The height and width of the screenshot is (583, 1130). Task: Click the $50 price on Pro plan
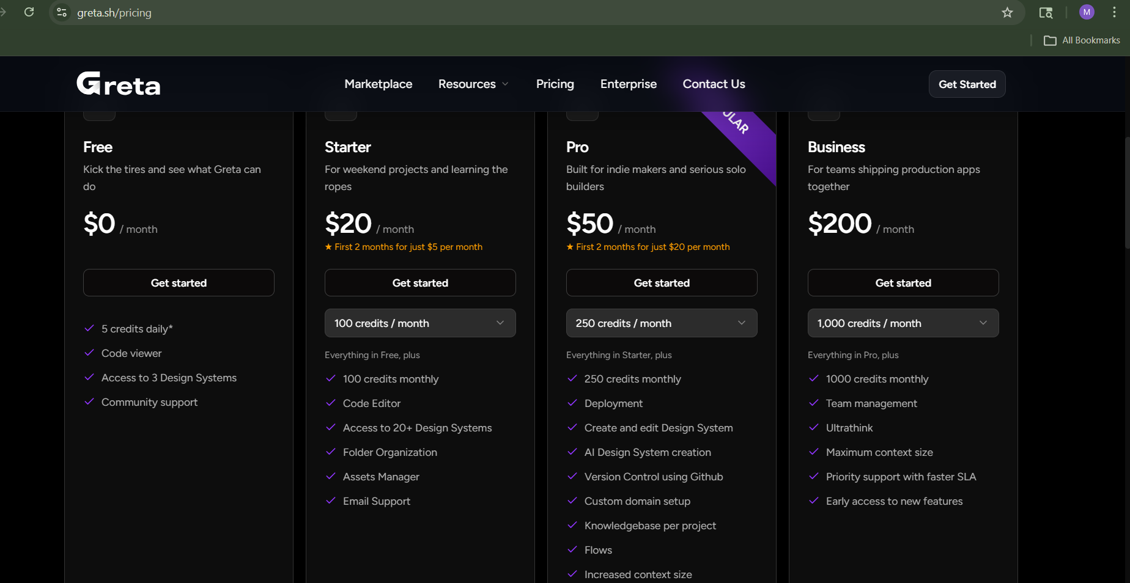click(589, 224)
